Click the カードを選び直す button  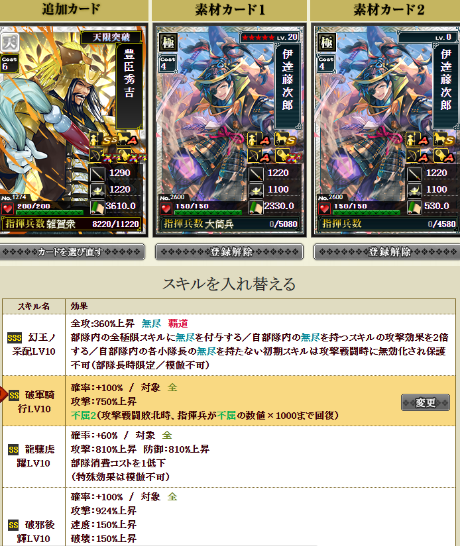[71, 251]
